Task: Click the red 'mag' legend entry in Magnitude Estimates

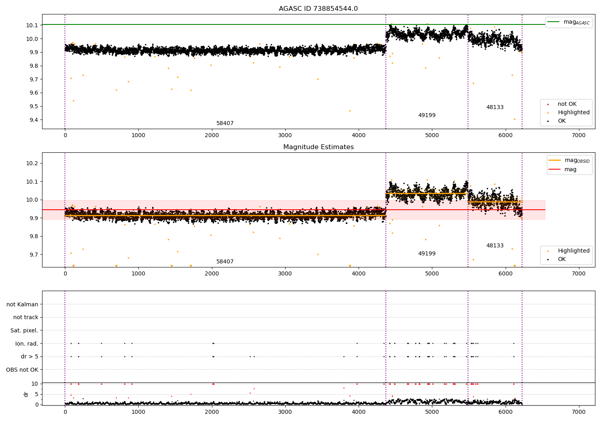Action: click(x=571, y=169)
